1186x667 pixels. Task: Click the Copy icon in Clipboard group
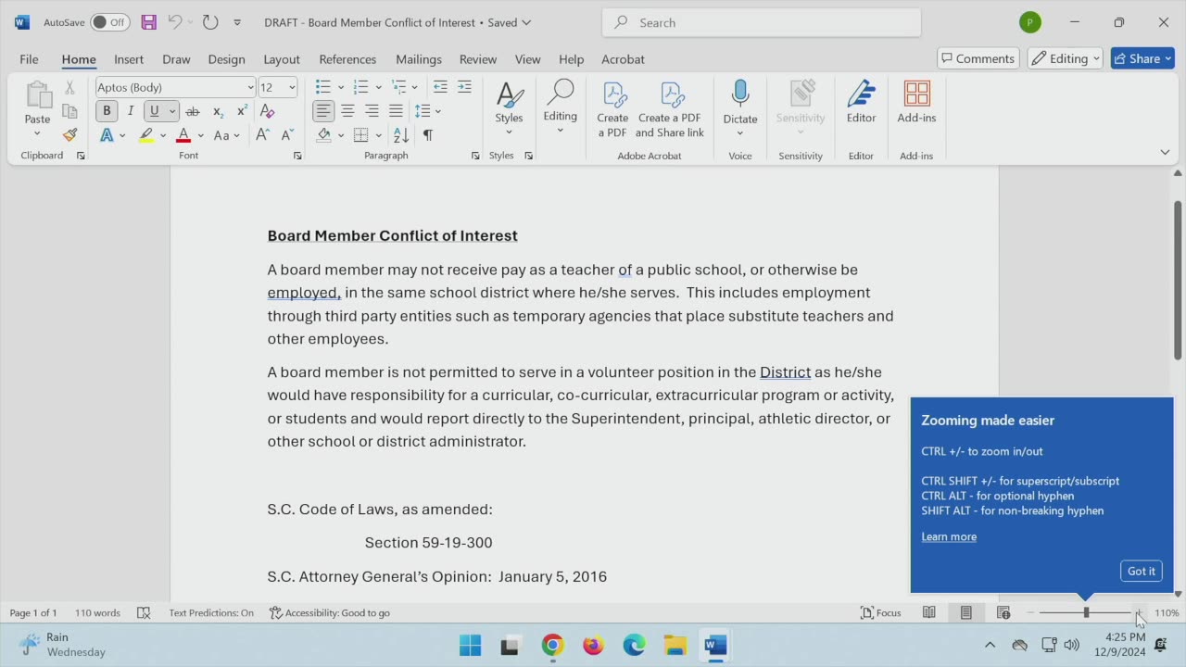click(69, 111)
